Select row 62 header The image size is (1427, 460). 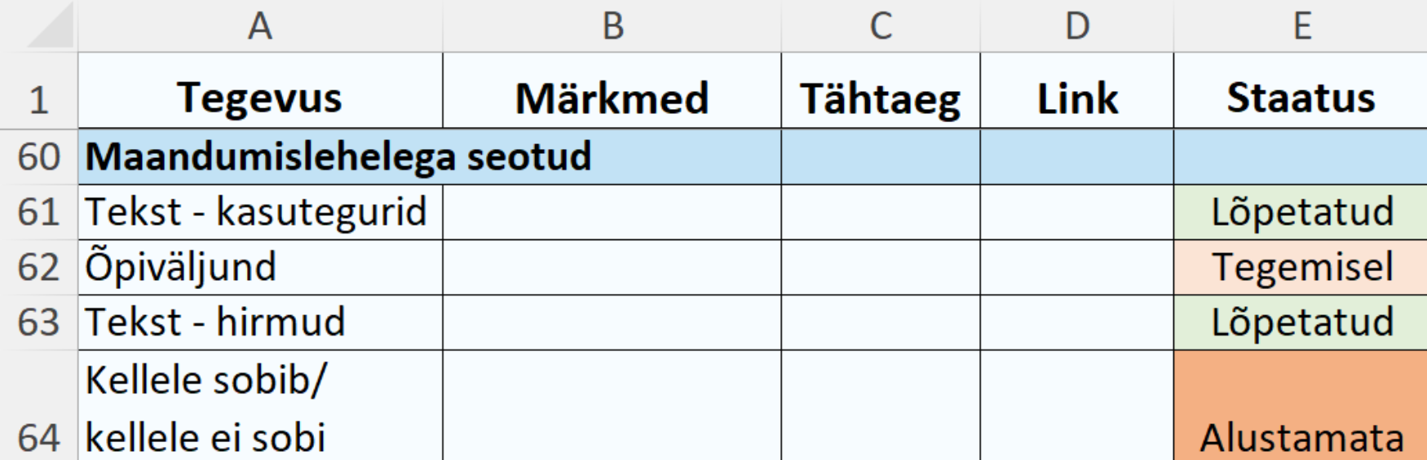39,267
